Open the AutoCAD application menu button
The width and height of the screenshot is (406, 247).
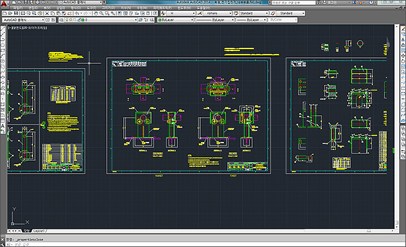[4, 3]
